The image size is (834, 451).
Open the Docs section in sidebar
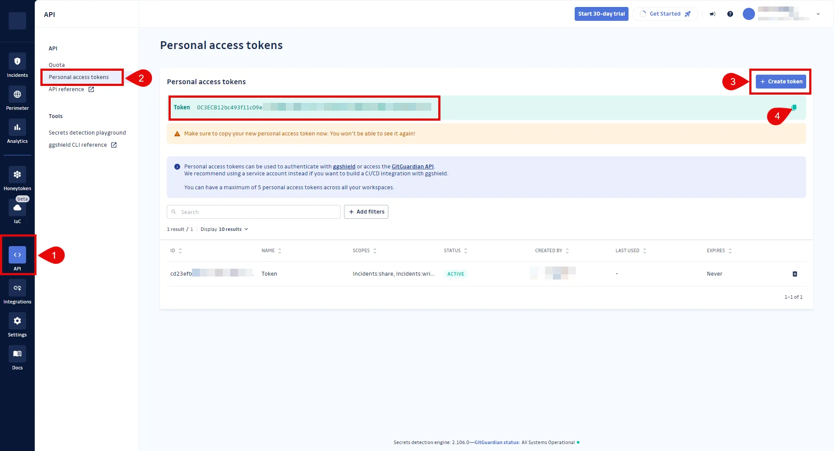coord(17,358)
